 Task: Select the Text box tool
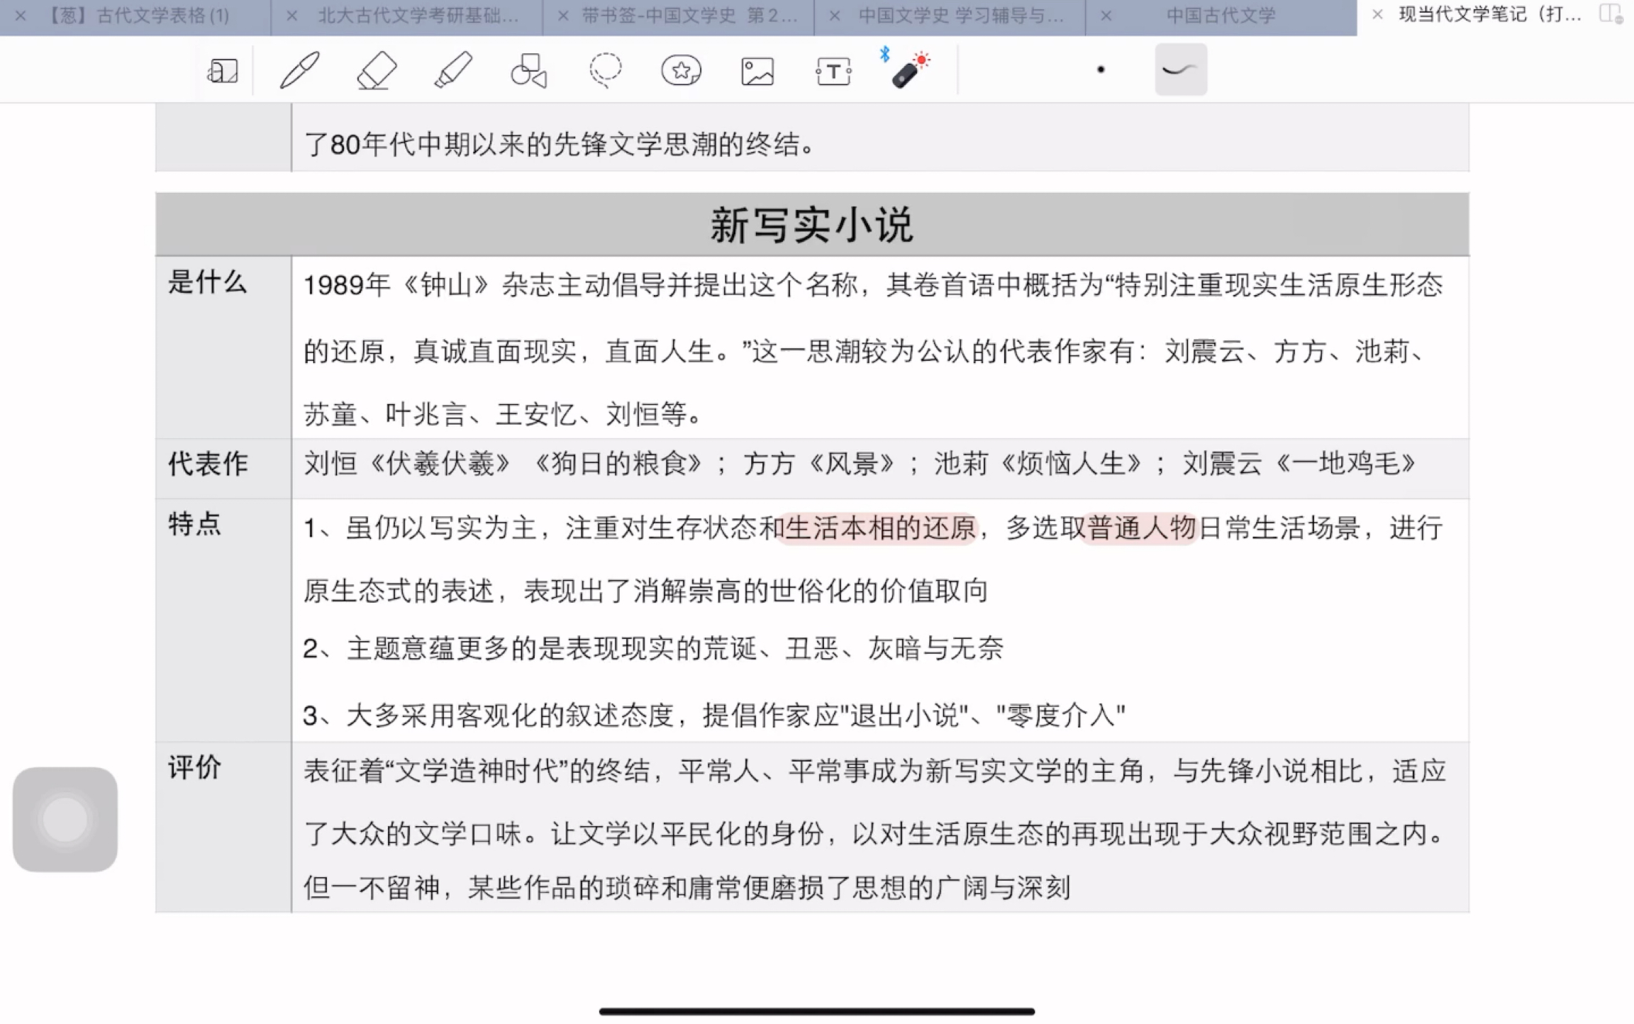click(833, 71)
